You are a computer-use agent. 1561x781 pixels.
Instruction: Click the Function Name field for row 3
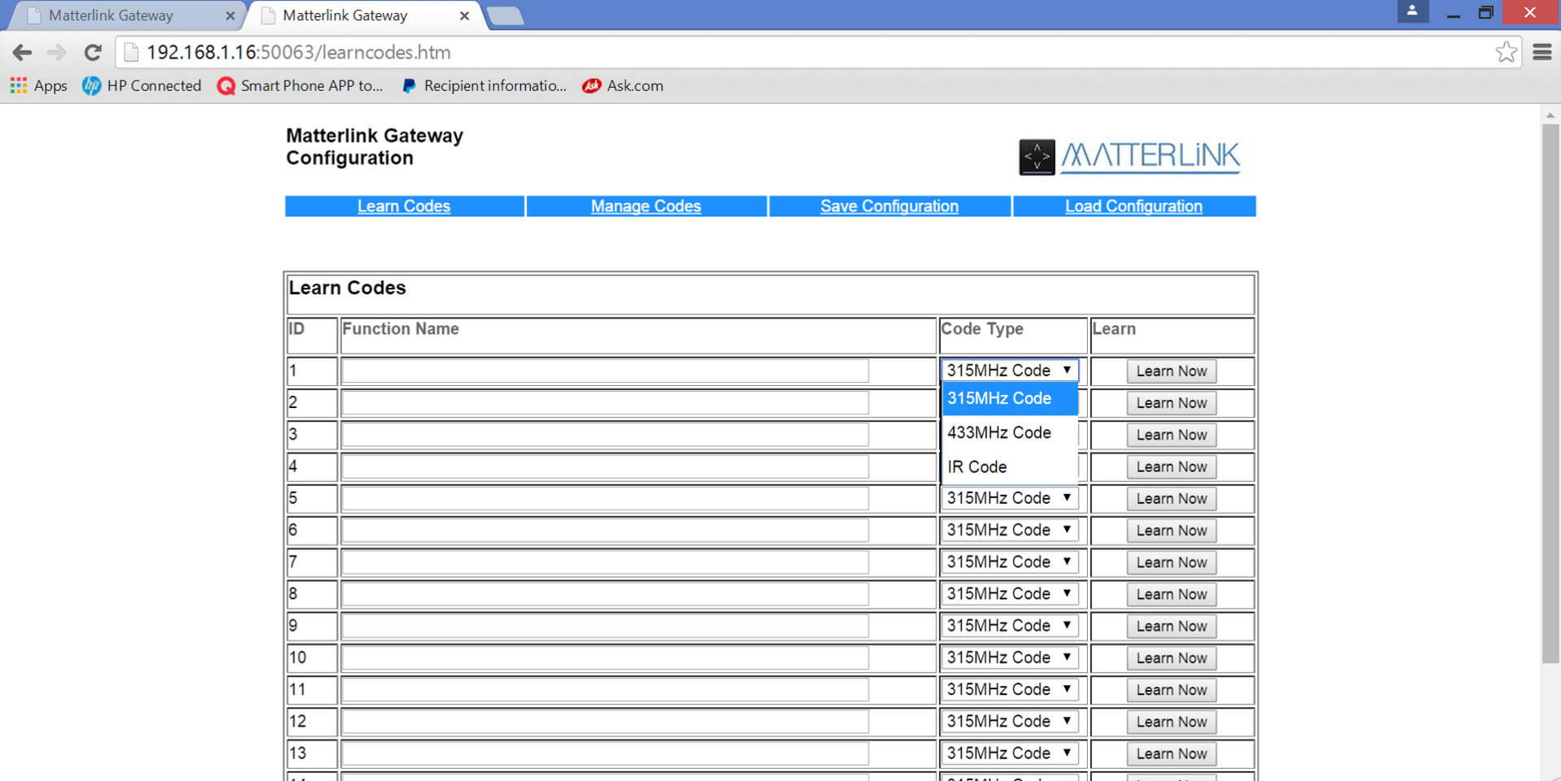605,435
